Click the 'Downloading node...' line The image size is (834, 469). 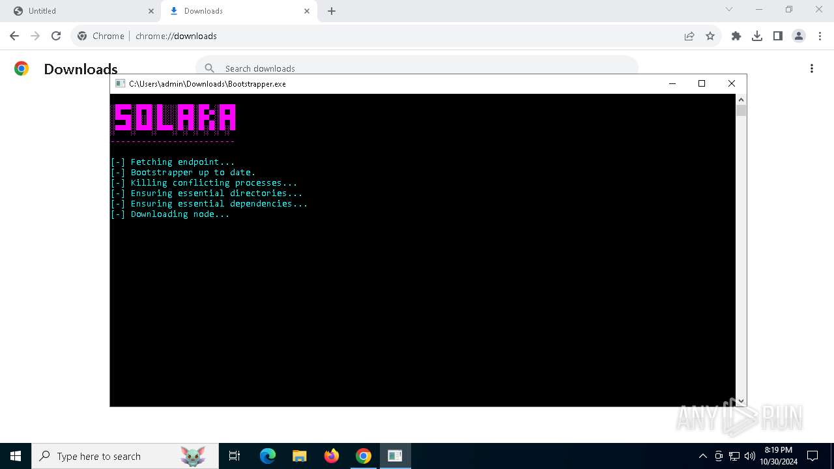click(x=170, y=214)
